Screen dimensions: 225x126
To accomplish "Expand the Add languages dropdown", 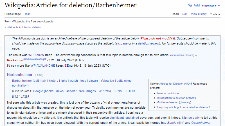I will [x=219, y=5].
